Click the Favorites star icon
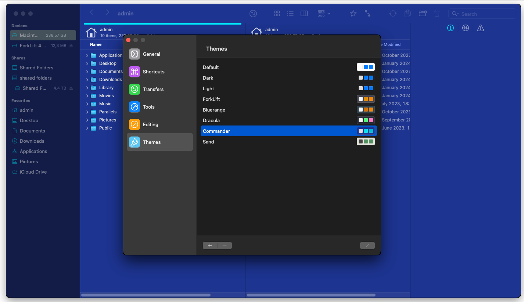524x302 pixels. click(x=353, y=14)
